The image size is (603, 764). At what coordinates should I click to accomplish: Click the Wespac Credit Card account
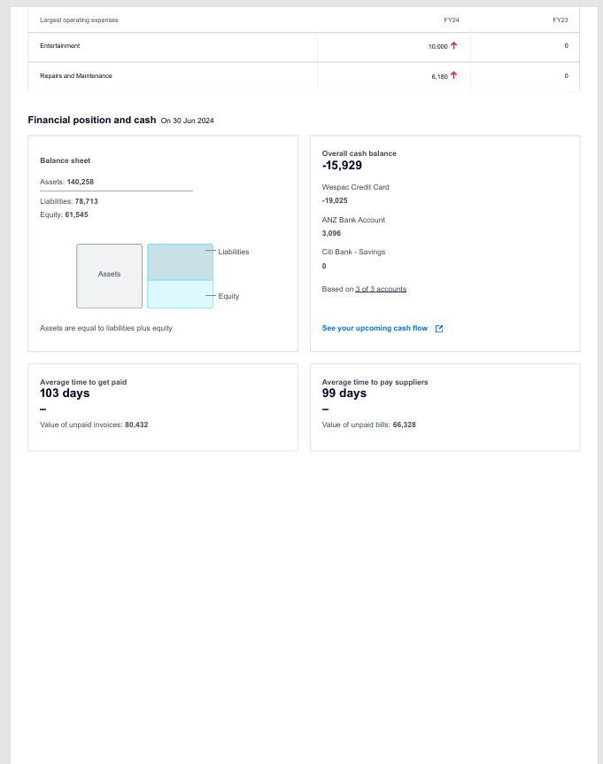tap(355, 187)
